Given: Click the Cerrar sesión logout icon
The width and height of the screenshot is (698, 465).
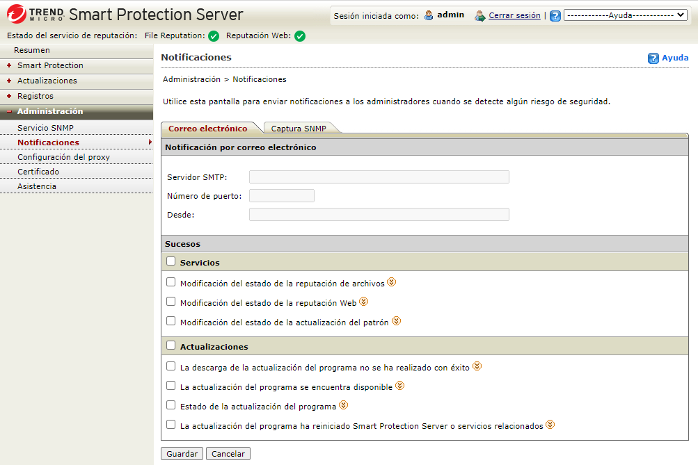Looking at the screenshot, I should click(x=479, y=15).
